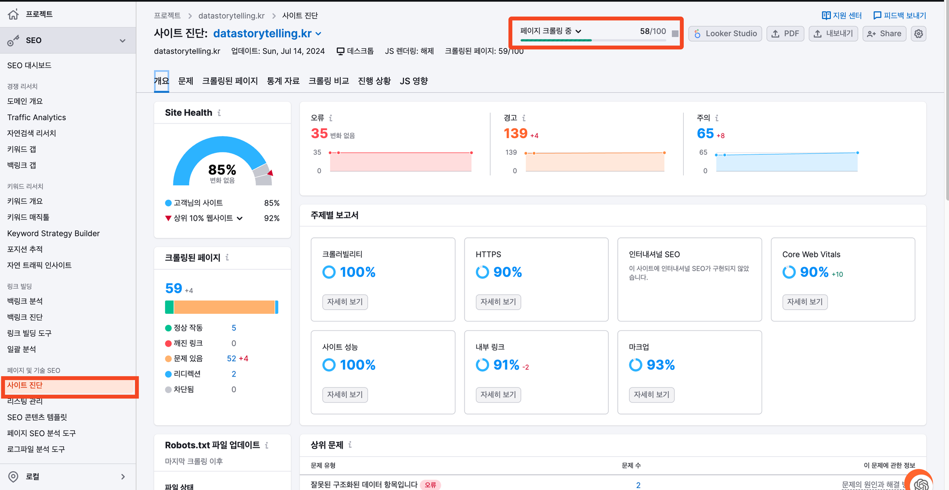
Task: Open Traffic Analytics in sidebar
Action: (x=37, y=117)
